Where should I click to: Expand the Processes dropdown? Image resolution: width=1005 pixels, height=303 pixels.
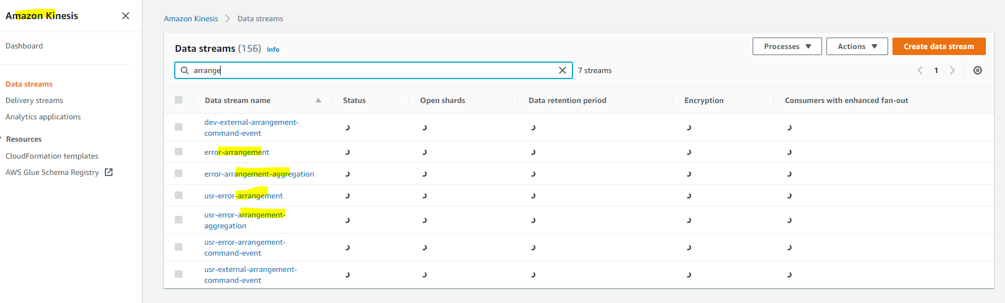(x=787, y=46)
